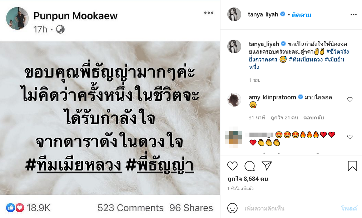This screenshot has height=218, width=362.
Task: Open the 523 Comments list
Action: coord(130,208)
